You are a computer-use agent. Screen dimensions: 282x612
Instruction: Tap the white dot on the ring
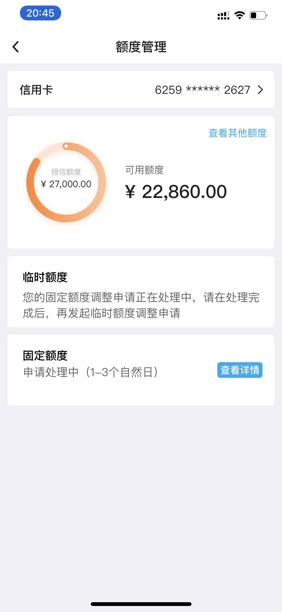tap(66, 146)
